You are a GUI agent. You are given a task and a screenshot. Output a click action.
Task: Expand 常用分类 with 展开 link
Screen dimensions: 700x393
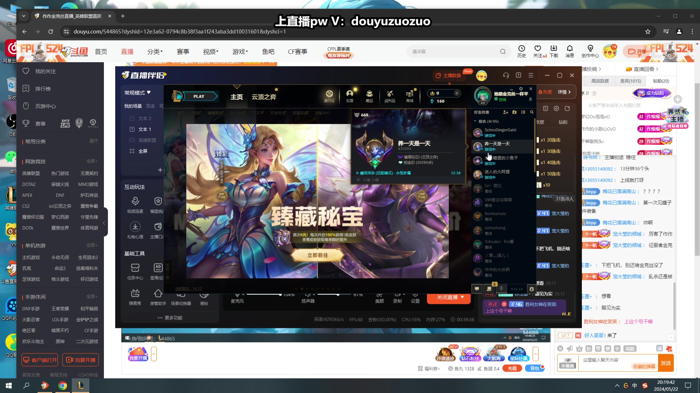94,141
